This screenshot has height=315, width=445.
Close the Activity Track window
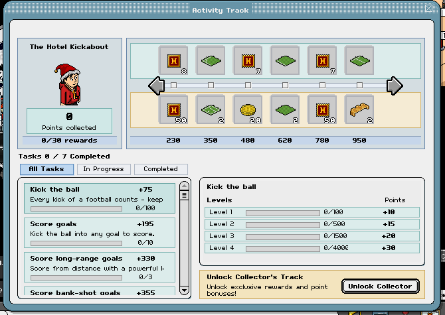pos(428,9)
